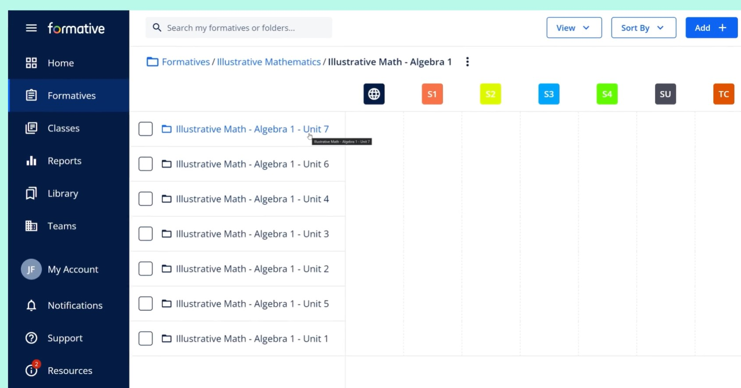
Task: Click the JF account avatar
Action: tap(31, 269)
